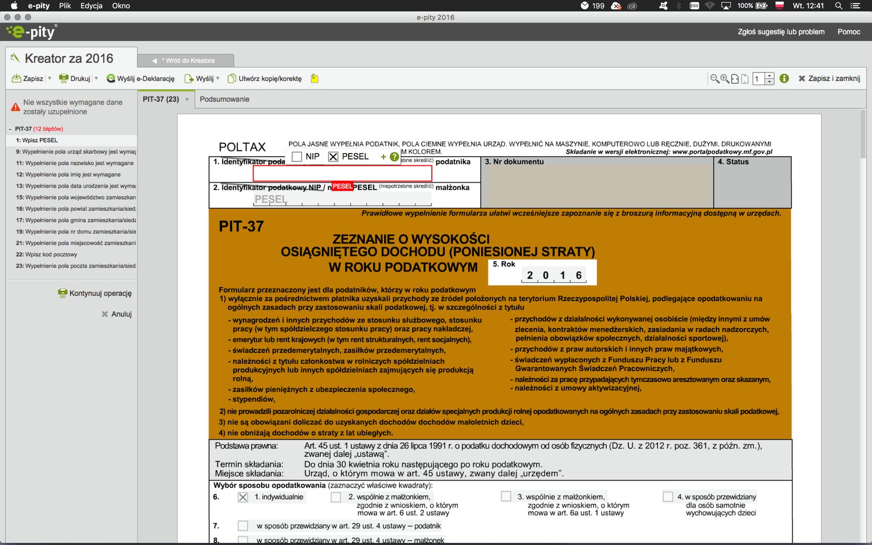The width and height of the screenshot is (872, 545).
Task: Check 2. wspólnie z małżonkiem art. 6 ust. 2
Action: point(336,497)
